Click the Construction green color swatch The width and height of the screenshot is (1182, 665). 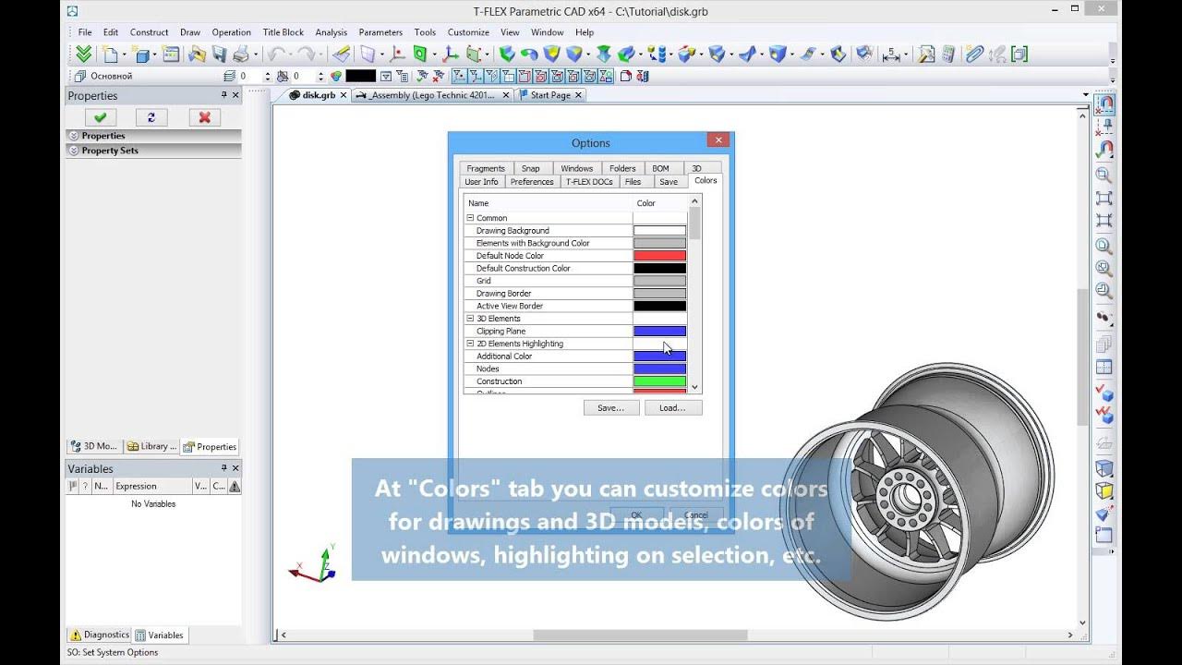(659, 381)
